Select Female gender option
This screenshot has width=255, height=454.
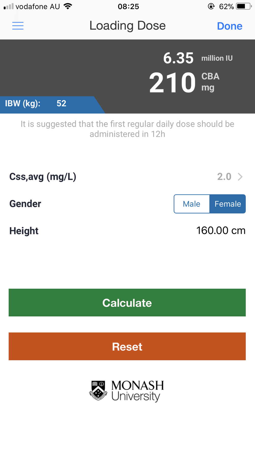pyautogui.click(x=228, y=204)
